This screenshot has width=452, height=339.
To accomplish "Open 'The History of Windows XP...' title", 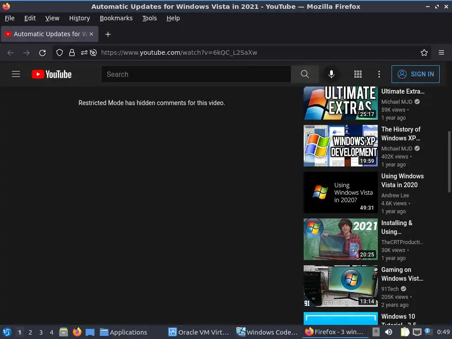I will [x=401, y=134].
